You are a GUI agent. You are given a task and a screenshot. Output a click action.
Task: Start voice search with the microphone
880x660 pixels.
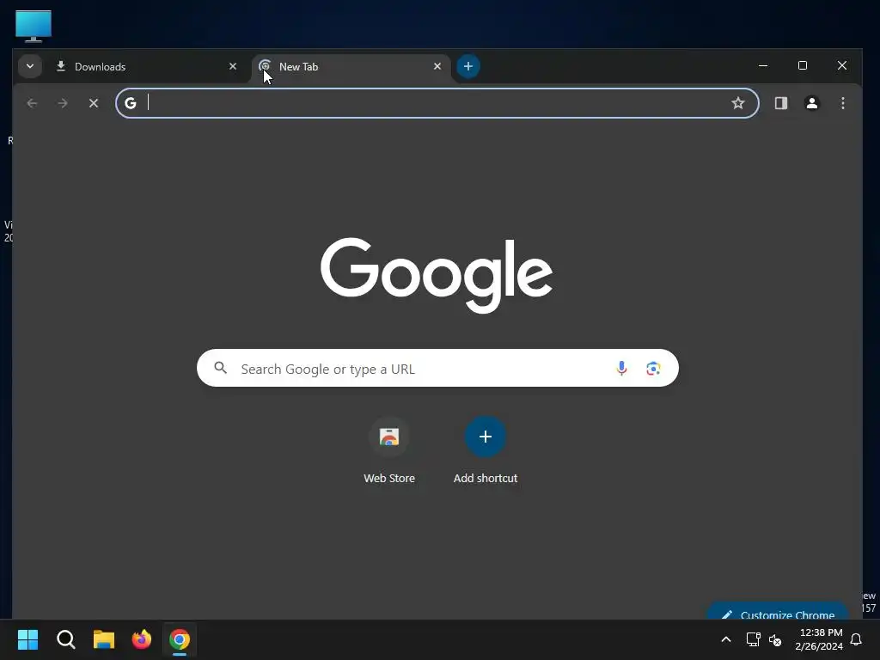click(x=621, y=368)
